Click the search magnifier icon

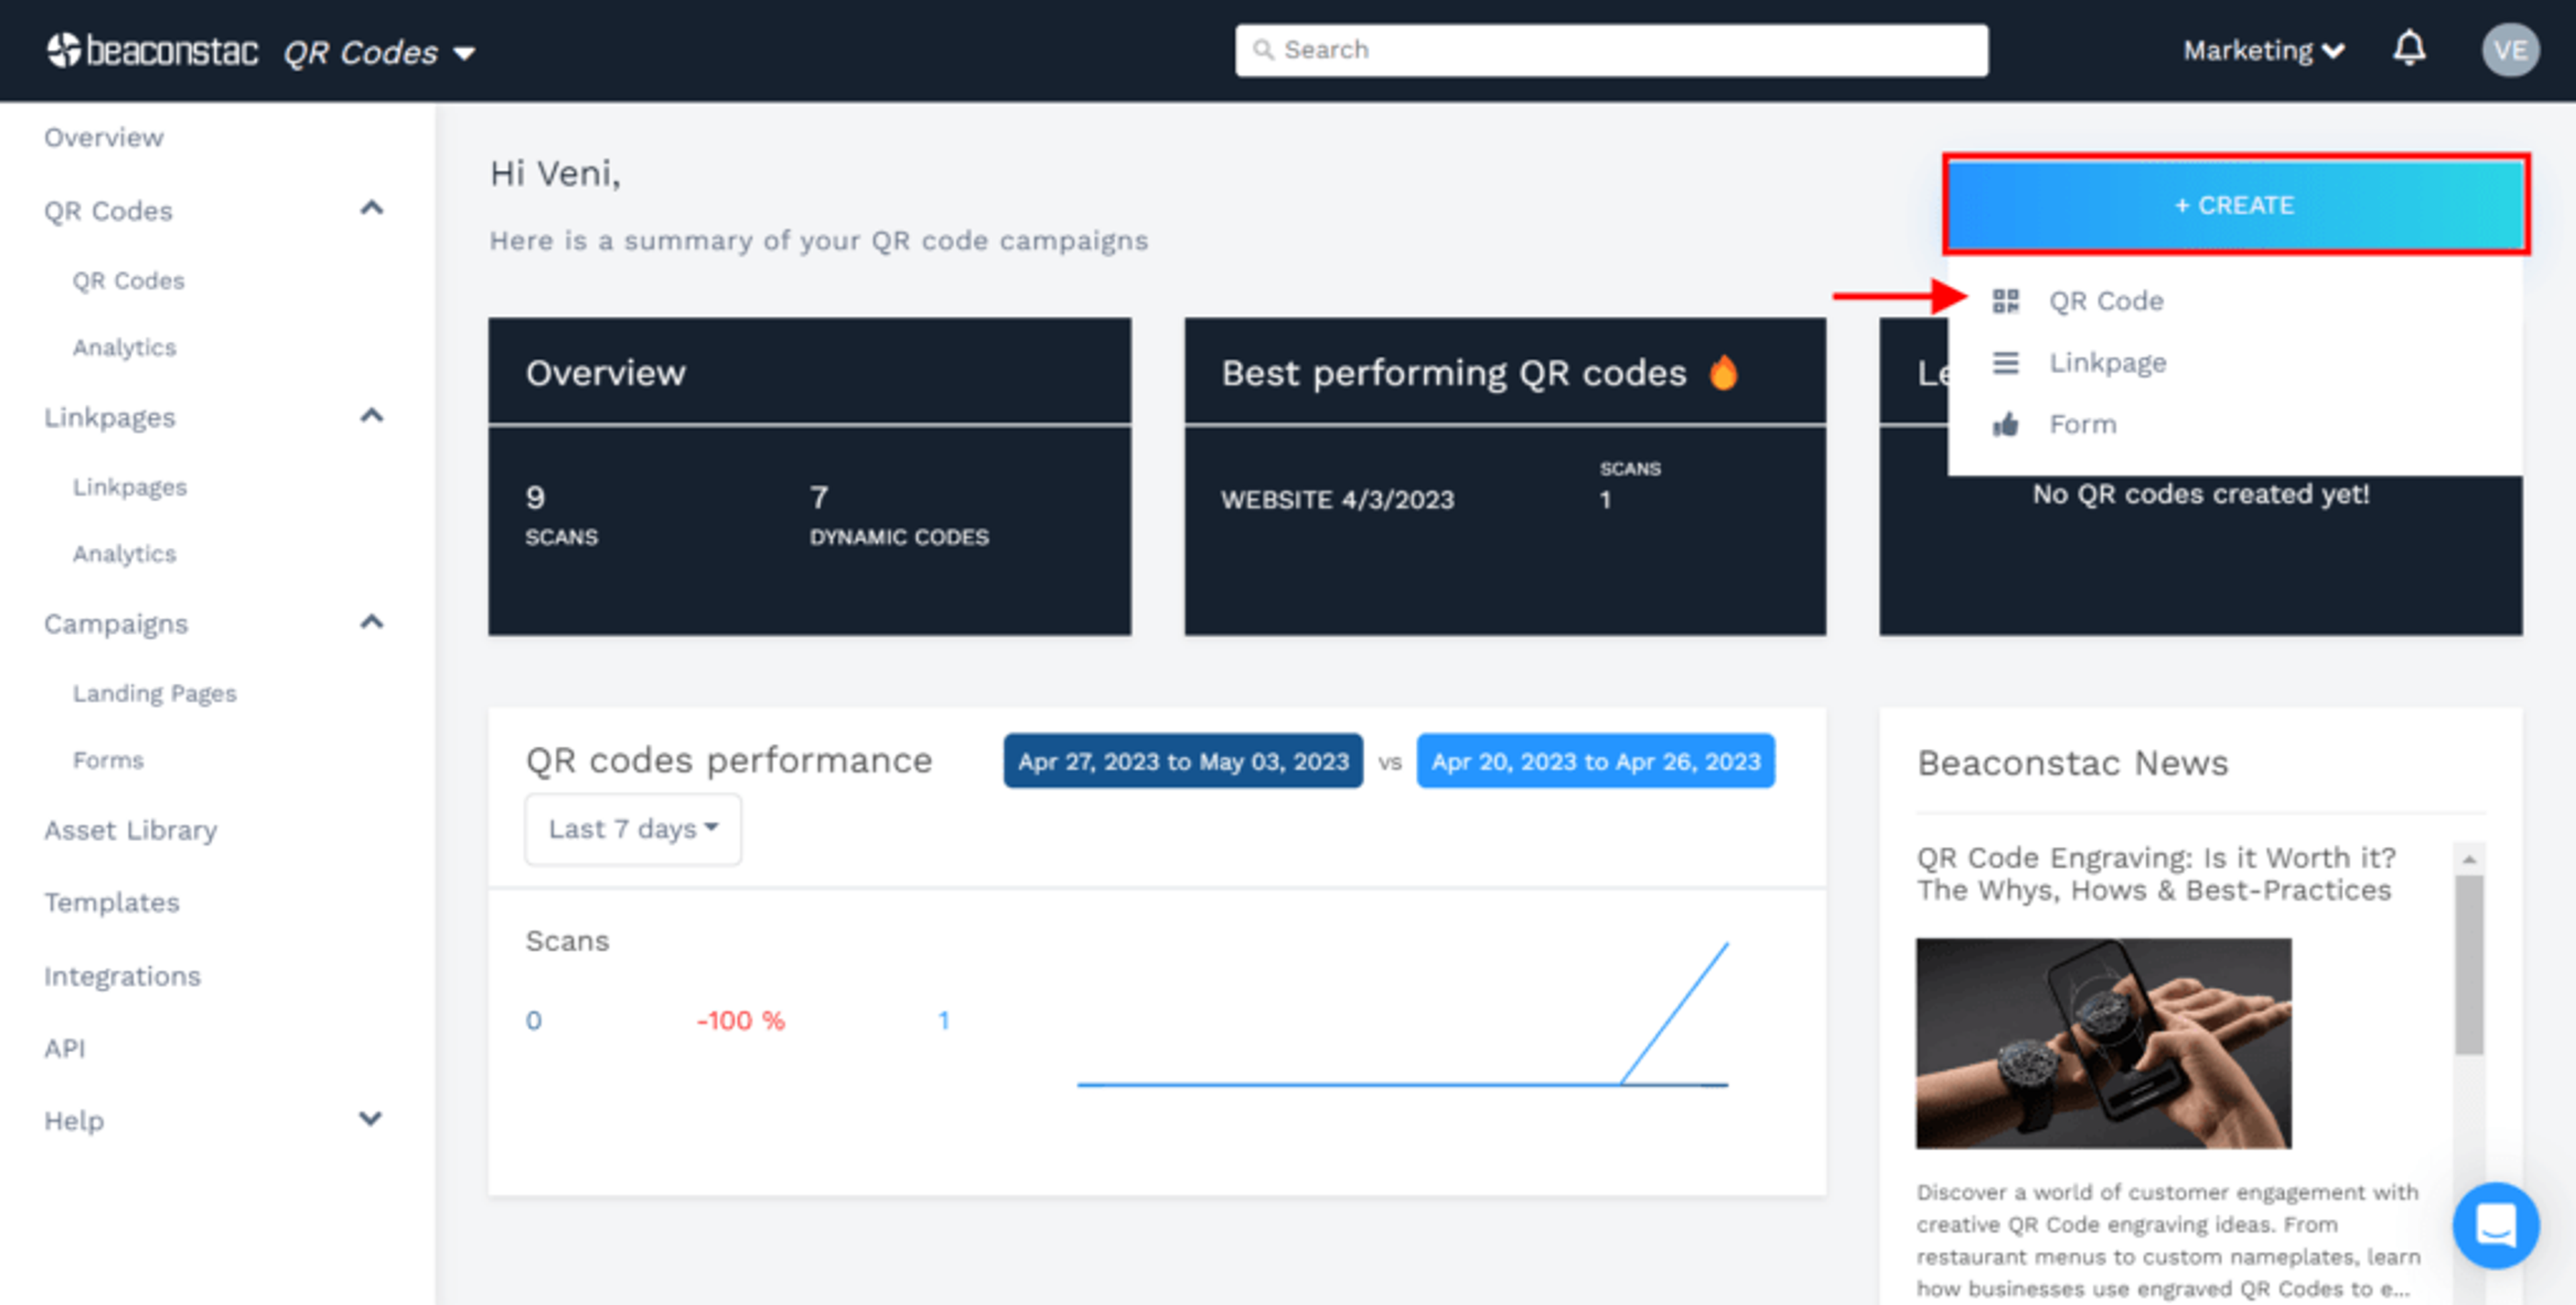1263,50
